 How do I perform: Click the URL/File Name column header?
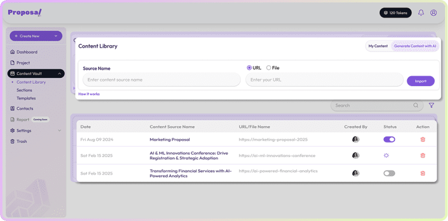[x=254, y=127]
